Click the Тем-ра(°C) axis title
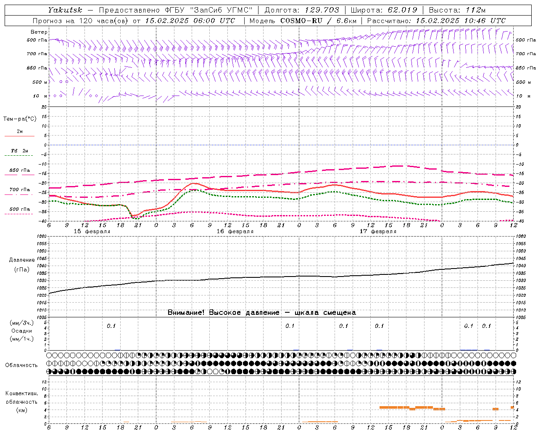 [x=20, y=119]
